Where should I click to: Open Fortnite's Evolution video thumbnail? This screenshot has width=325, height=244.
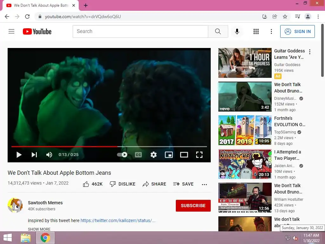(x=245, y=130)
